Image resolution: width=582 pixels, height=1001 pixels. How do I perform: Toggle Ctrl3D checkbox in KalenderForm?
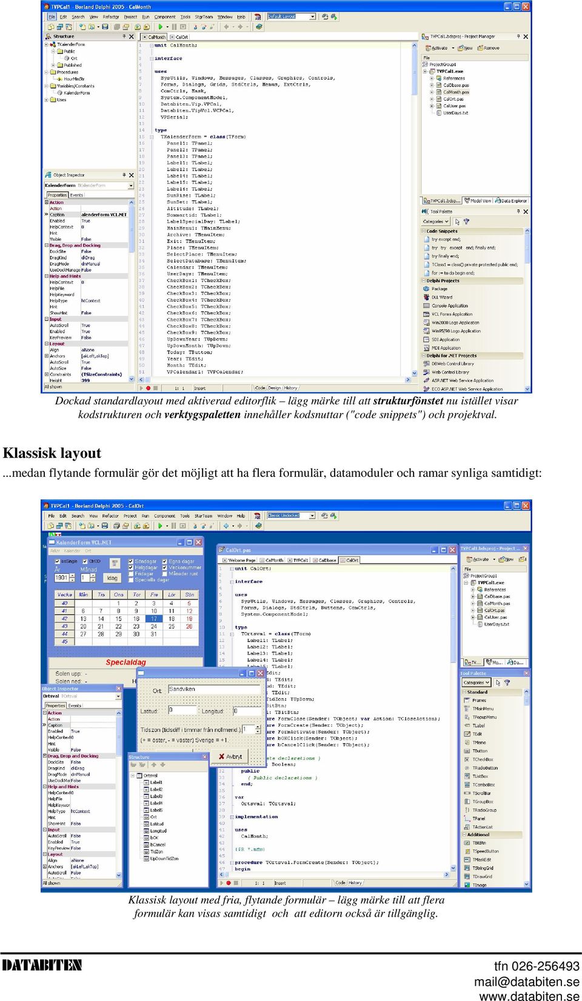pos(85,562)
